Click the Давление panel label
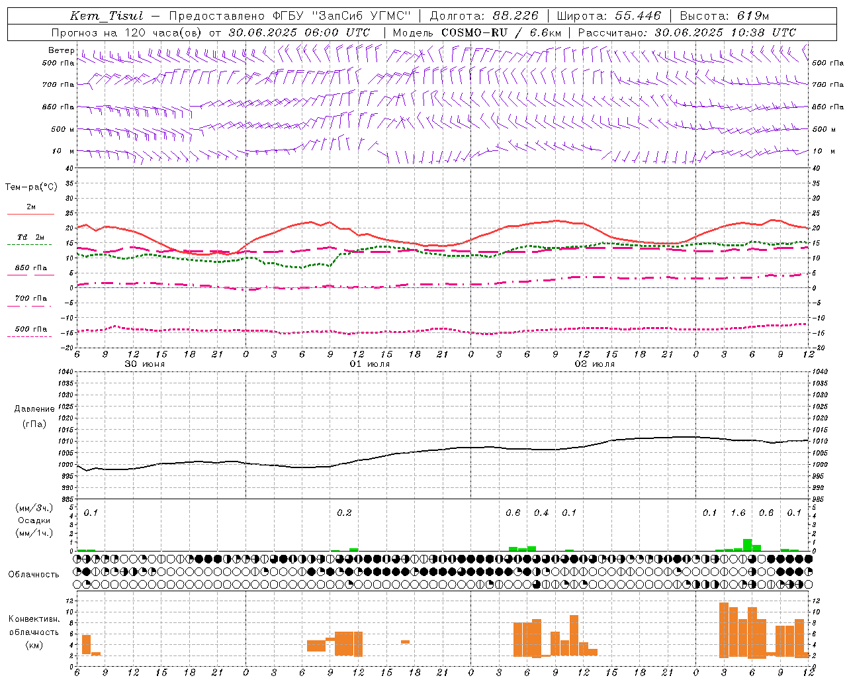Screen dimensions: 847x678 point(34,409)
